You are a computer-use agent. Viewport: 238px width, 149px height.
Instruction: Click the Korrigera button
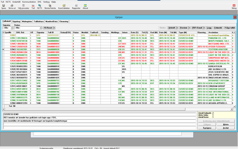coord(207,128)
